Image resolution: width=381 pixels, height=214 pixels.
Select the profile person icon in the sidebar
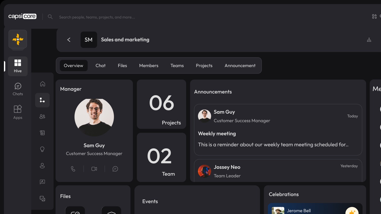42,165
